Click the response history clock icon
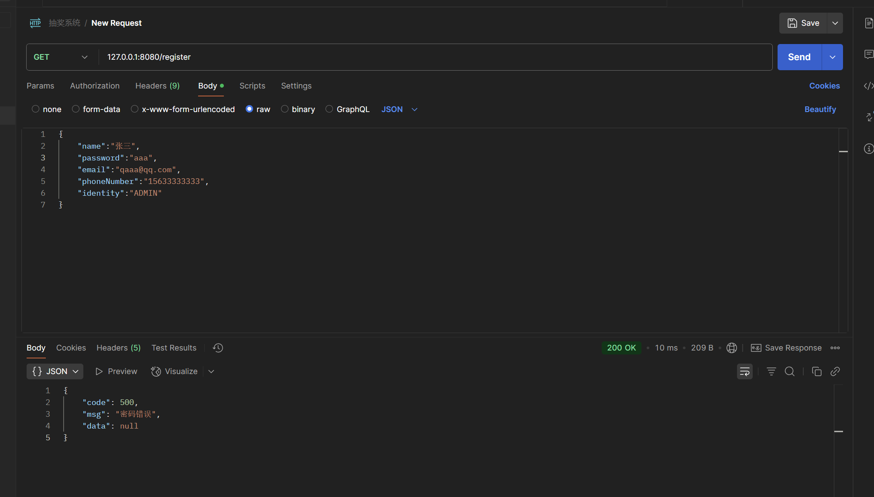Image resolution: width=874 pixels, height=497 pixels. pos(218,348)
